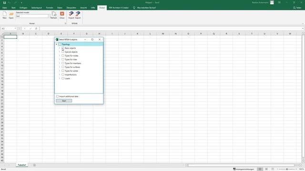Click the RFEM Export icon

coord(78,14)
